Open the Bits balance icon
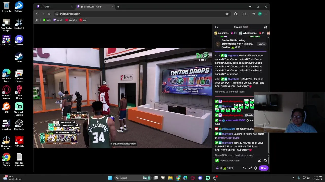 (x=217, y=168)
